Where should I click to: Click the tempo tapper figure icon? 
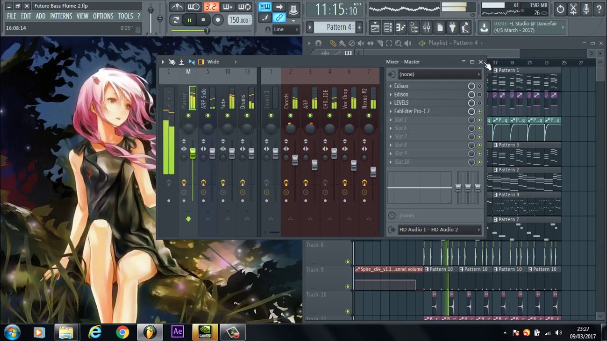click(x=465, y=27)
